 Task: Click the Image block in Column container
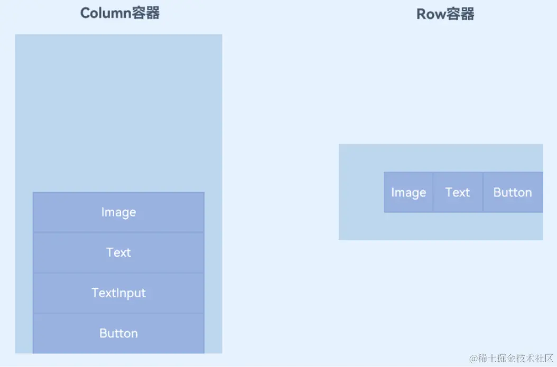(119, 212)
